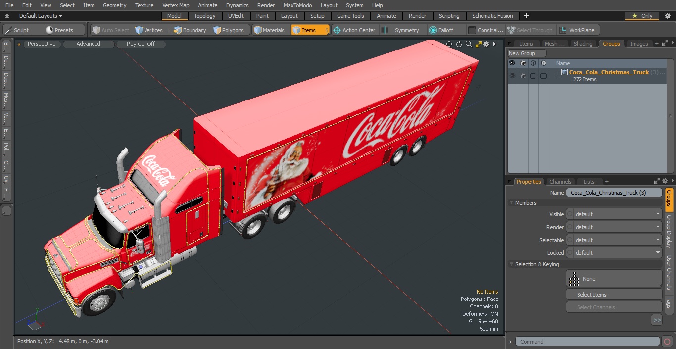The height and width of the screenshot is (349, 676).
Task: Click the double-arrow more button in Properties
Action: [x=657, y=320]
